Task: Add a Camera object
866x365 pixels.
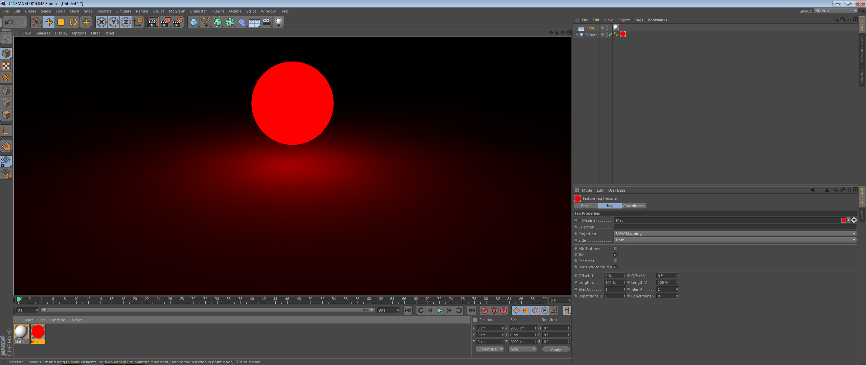Action: [x=267, y=22]
